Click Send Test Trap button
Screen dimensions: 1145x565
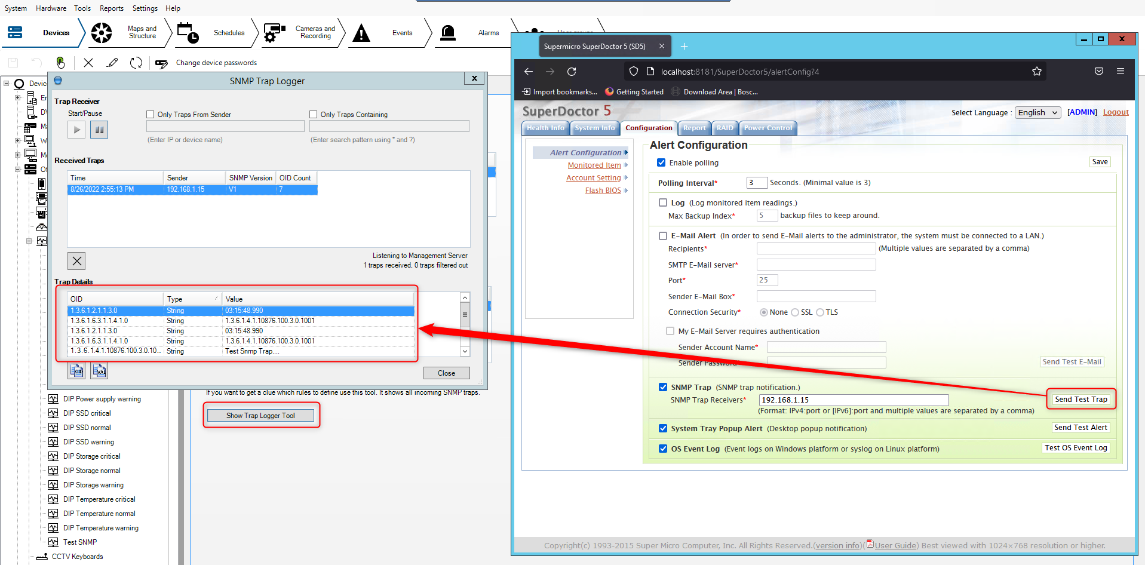1081,400
